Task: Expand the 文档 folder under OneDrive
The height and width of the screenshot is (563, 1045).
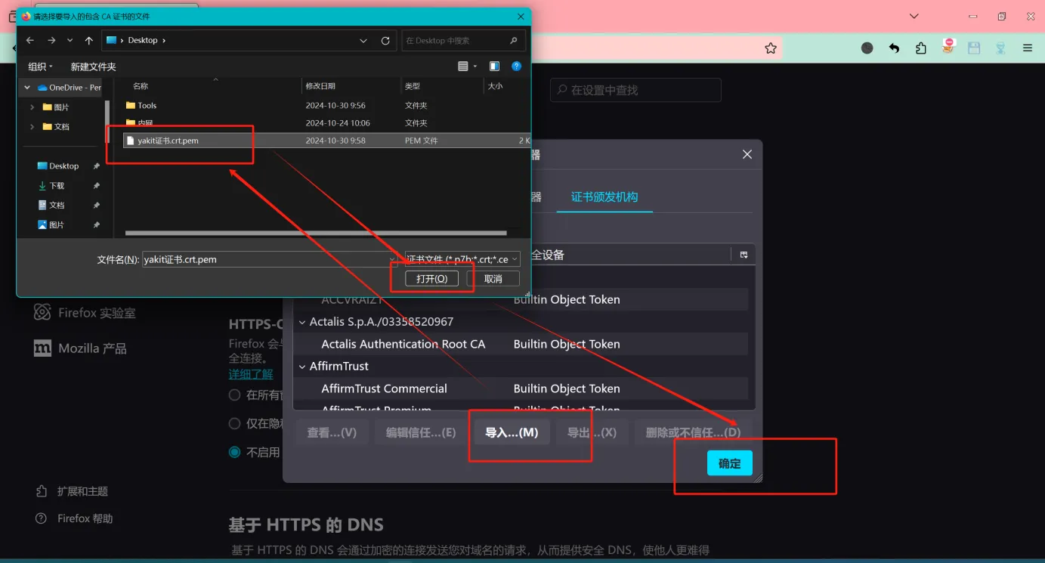Action: click(32, 127)
